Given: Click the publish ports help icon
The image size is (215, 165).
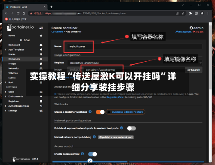Looking at the screenshot, I should click(x=122, y=128).
